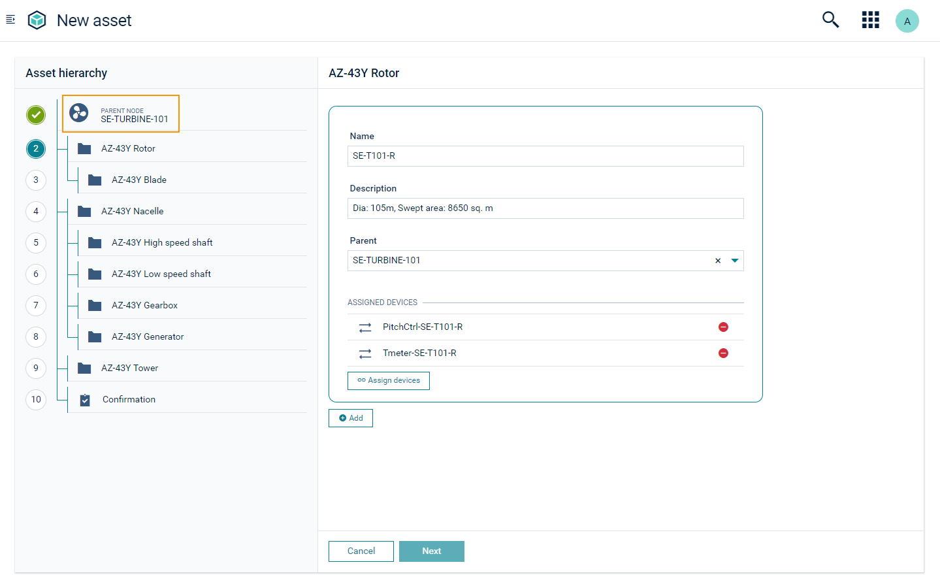Go to step 10 circle
The width and height of the screenshot is (940, 588).
(x=36, y=400)
